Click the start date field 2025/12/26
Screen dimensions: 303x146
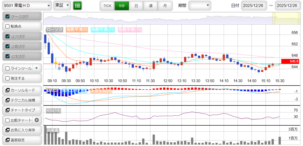[254, 6]
